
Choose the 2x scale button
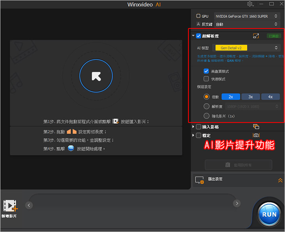(231, 97)
